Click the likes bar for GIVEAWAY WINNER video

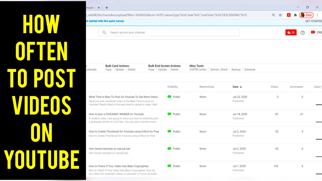pyautogui.click(x=319, y=122)
